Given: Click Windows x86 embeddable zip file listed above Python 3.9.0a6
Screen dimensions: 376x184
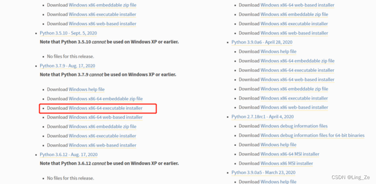Looking at the screenshot, I should (x=294, y=14).
